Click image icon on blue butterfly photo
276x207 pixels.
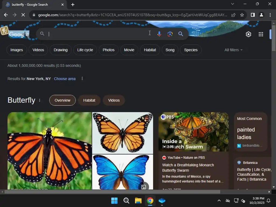point(144,187)
